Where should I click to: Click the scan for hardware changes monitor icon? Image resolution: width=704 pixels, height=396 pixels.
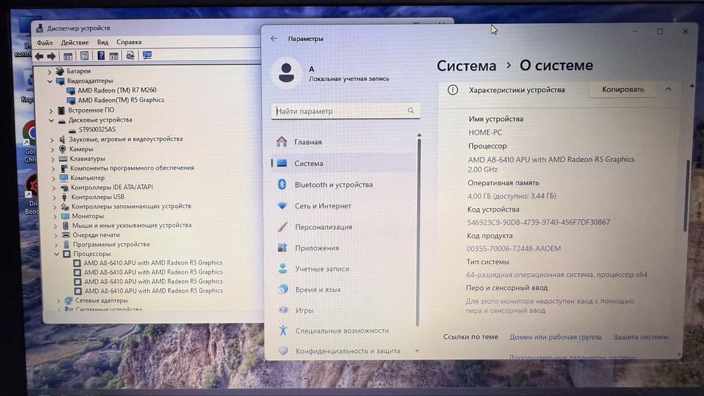coord(147,55)
